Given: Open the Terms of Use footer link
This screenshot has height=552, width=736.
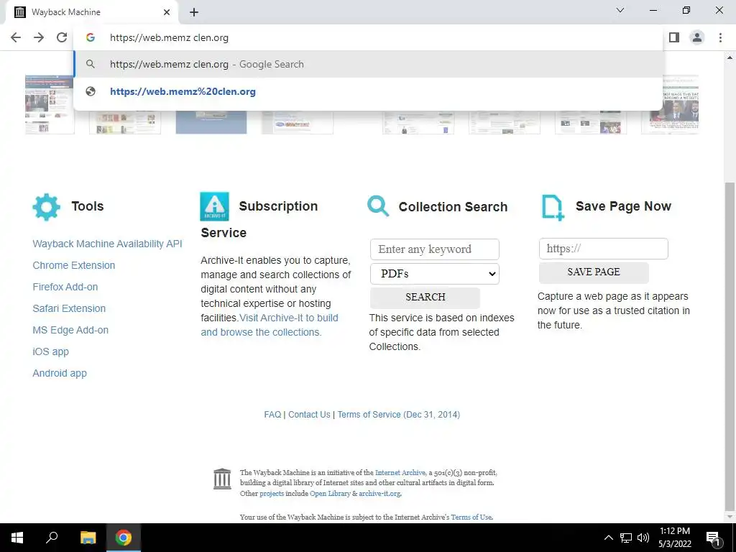Looking at the screenshot, I should click(x=471, y=517).
